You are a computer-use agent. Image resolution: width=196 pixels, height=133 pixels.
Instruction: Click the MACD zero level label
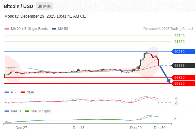click(x=175, y=120)
